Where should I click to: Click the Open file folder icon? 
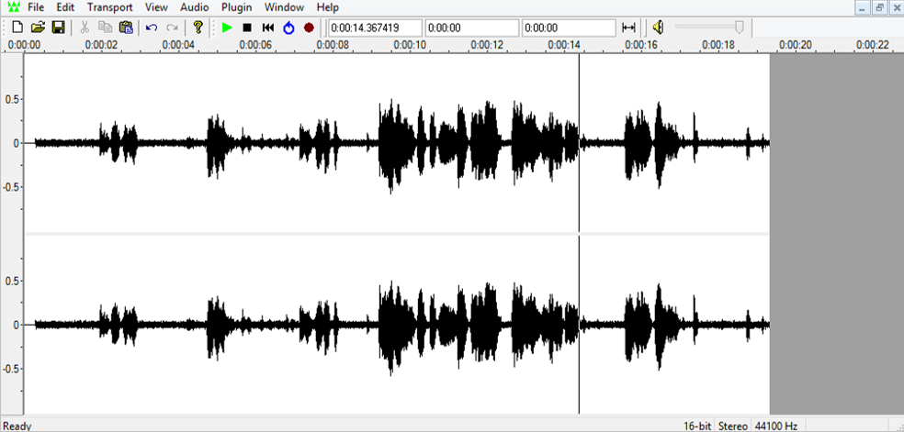38,27
